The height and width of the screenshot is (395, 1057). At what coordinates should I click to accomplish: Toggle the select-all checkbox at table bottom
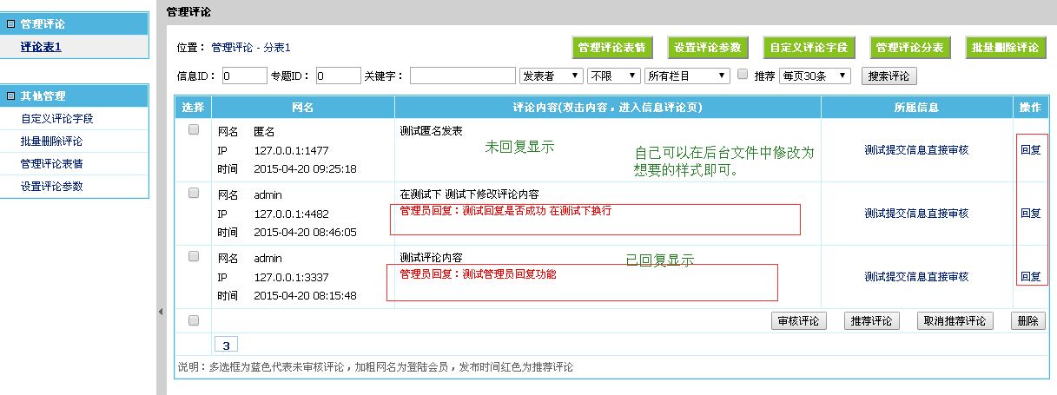pyautogui.click(x=194, y=320)
